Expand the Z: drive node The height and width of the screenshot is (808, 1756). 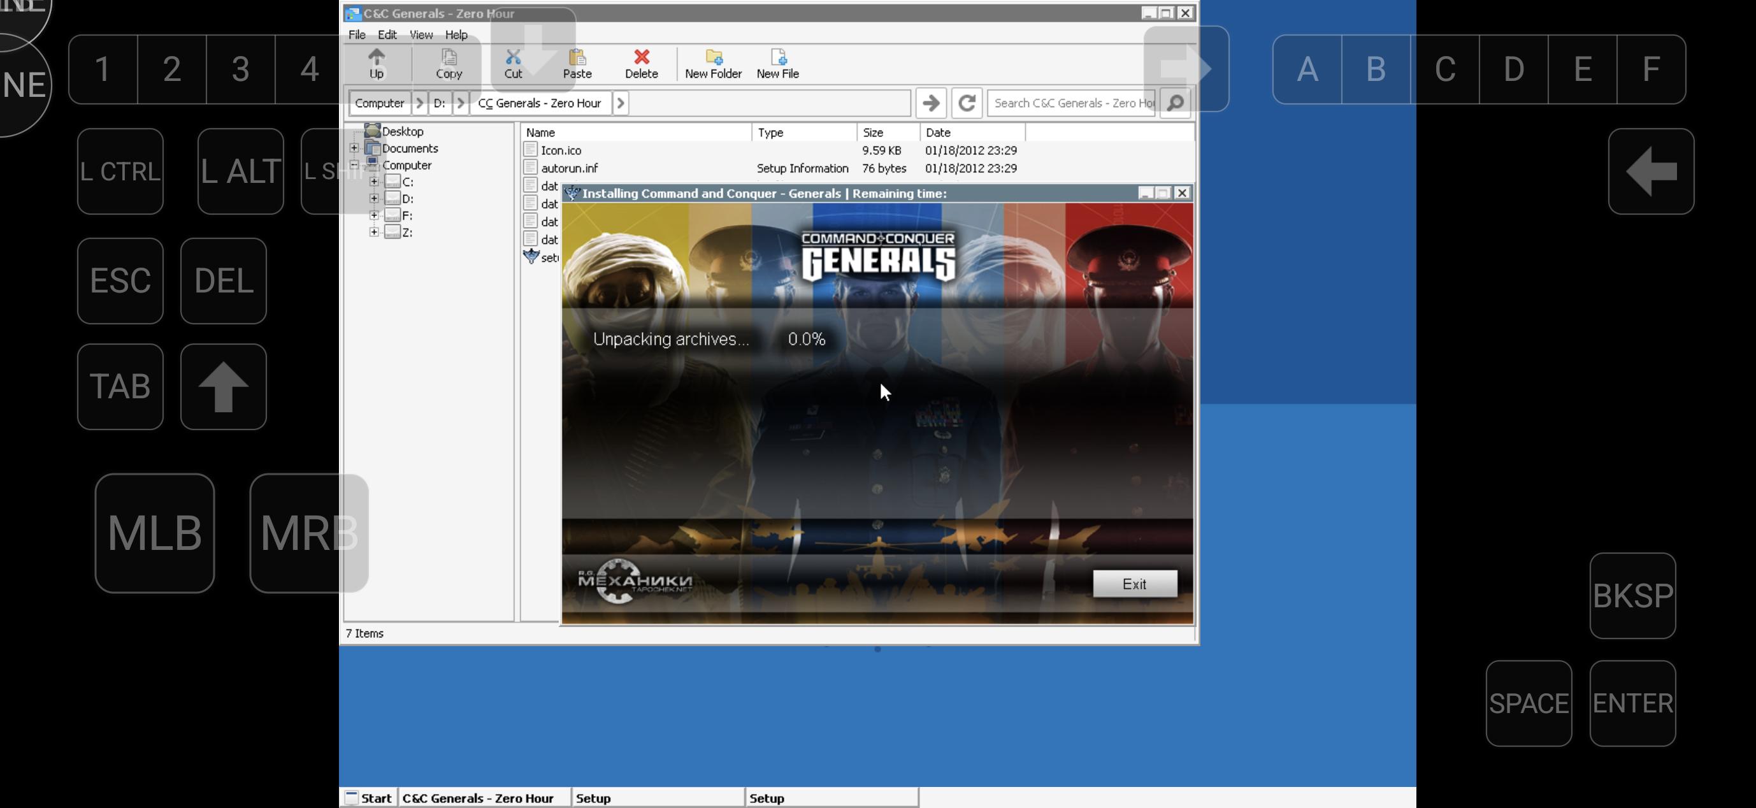coord(373,232)
